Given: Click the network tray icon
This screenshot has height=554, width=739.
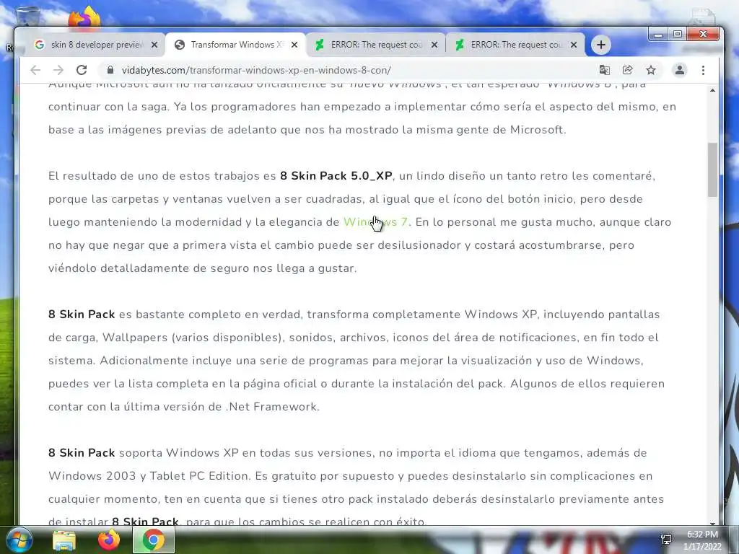Looking at the screenshot, I should (x=666, y=540).
